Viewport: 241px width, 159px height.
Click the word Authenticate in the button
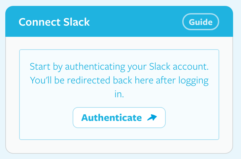[111, 118]
